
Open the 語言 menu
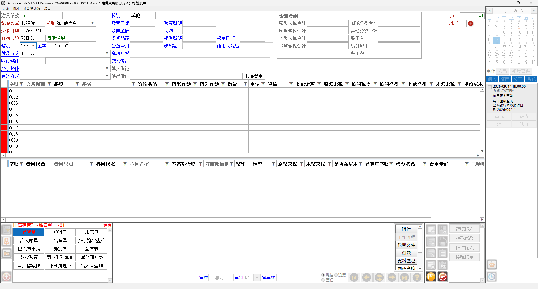click(x=47, y=9)
